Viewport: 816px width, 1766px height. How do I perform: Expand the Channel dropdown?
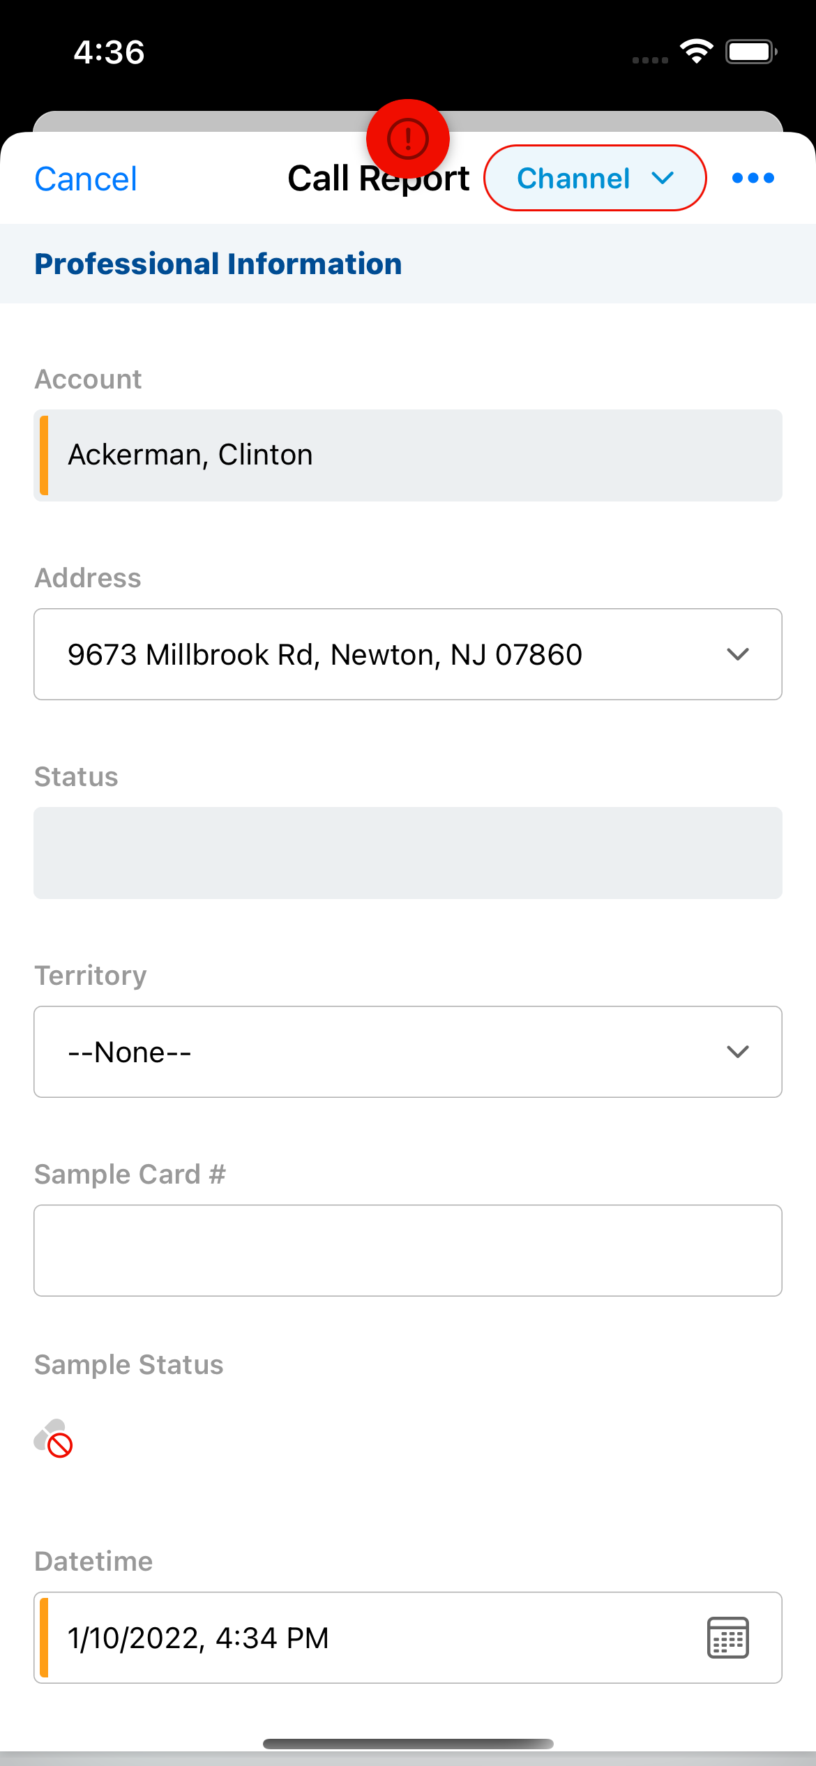click(595, 179)
